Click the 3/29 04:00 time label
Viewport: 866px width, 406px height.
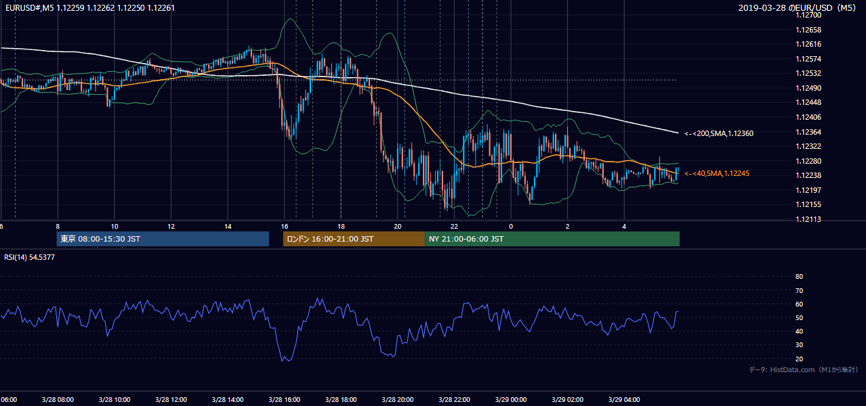coord(625,399)
